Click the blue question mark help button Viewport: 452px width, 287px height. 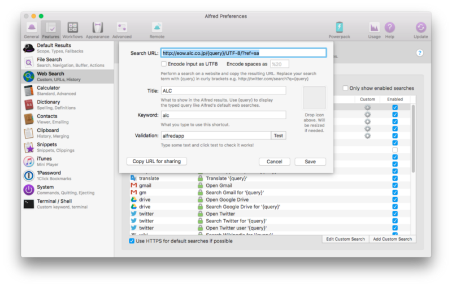pos(420,53)
